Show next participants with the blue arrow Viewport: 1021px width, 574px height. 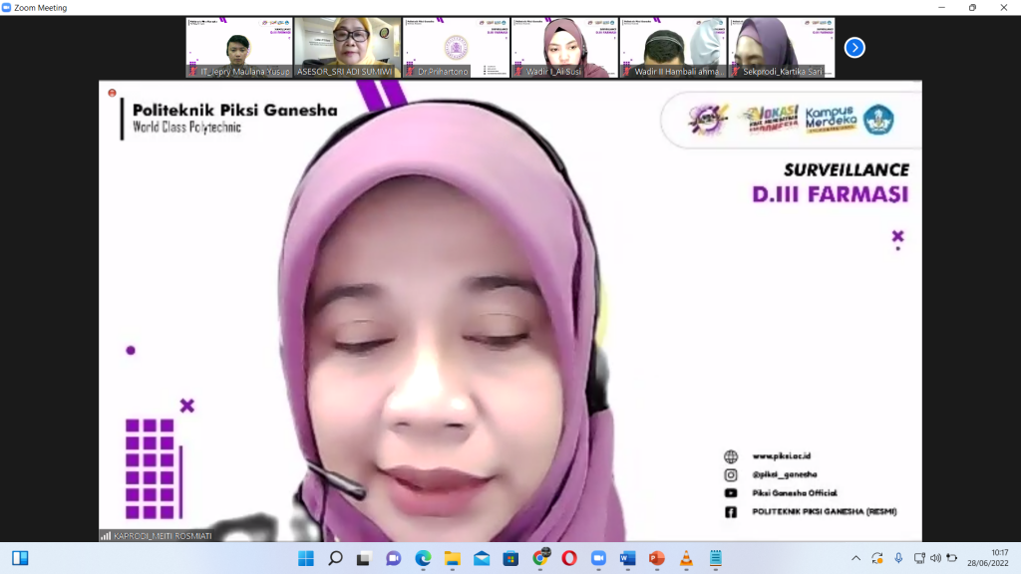(854, 48)
